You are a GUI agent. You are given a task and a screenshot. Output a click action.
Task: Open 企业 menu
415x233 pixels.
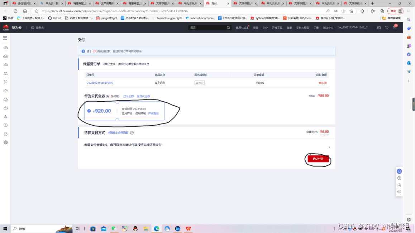265,28
